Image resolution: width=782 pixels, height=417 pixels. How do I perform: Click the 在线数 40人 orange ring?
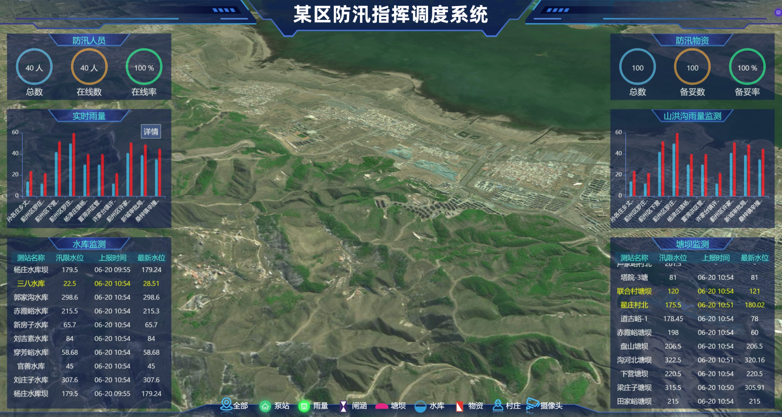click(x=89, y=67)
